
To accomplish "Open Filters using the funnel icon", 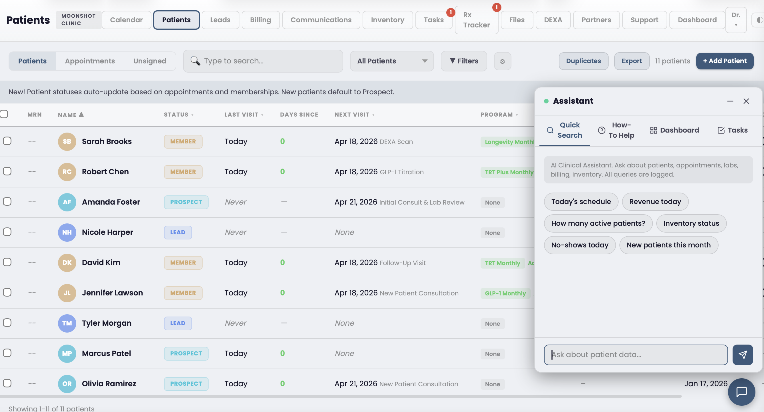I will tap(453, 61).
